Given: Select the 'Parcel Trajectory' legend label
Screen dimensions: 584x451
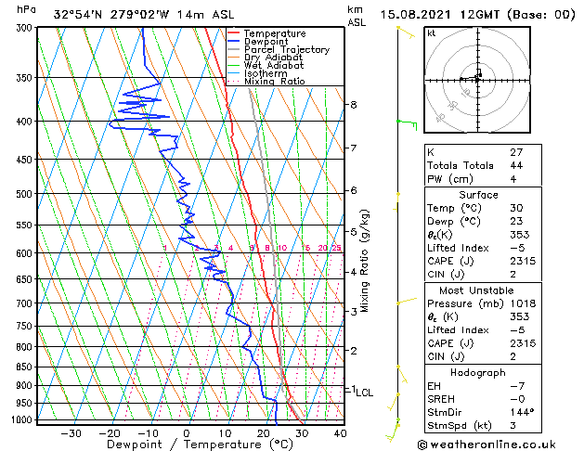Looking at the screenshot, I should pyautogui.click(x=287, y=49).
